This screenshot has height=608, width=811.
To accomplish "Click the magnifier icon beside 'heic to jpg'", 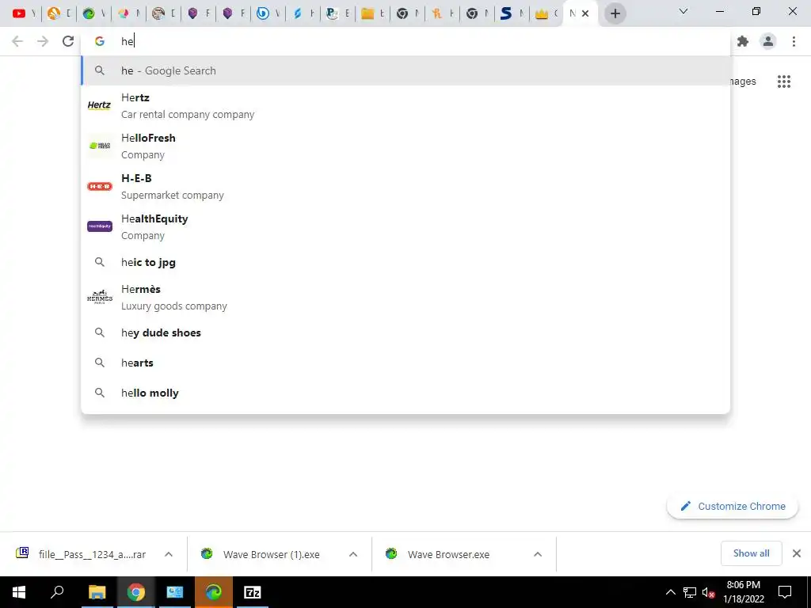I will [99, 262].
